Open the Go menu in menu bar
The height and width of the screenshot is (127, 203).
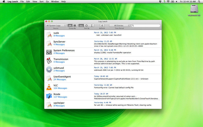pos(47,2)
